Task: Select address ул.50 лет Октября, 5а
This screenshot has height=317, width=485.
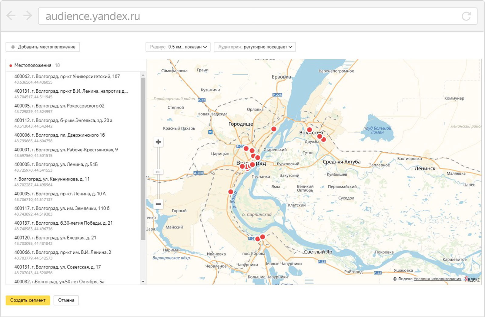Action: pos(73,282)
